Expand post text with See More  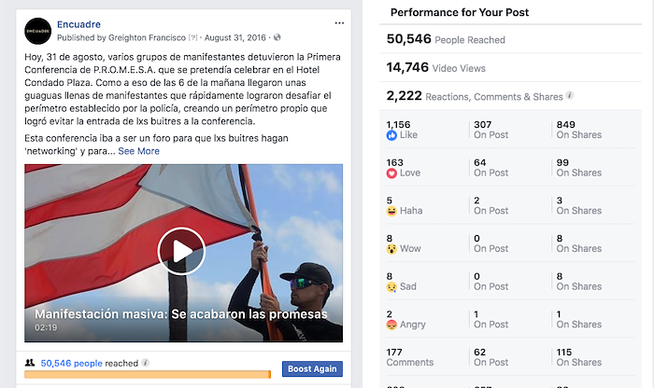point(138,151)
